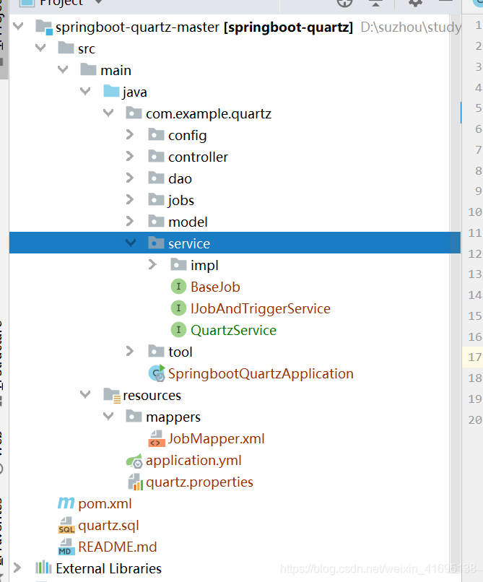Click the README.md markdown file icon
This screenshot has width=483, height=582.
pyautogui.click(x=66, y=547)
